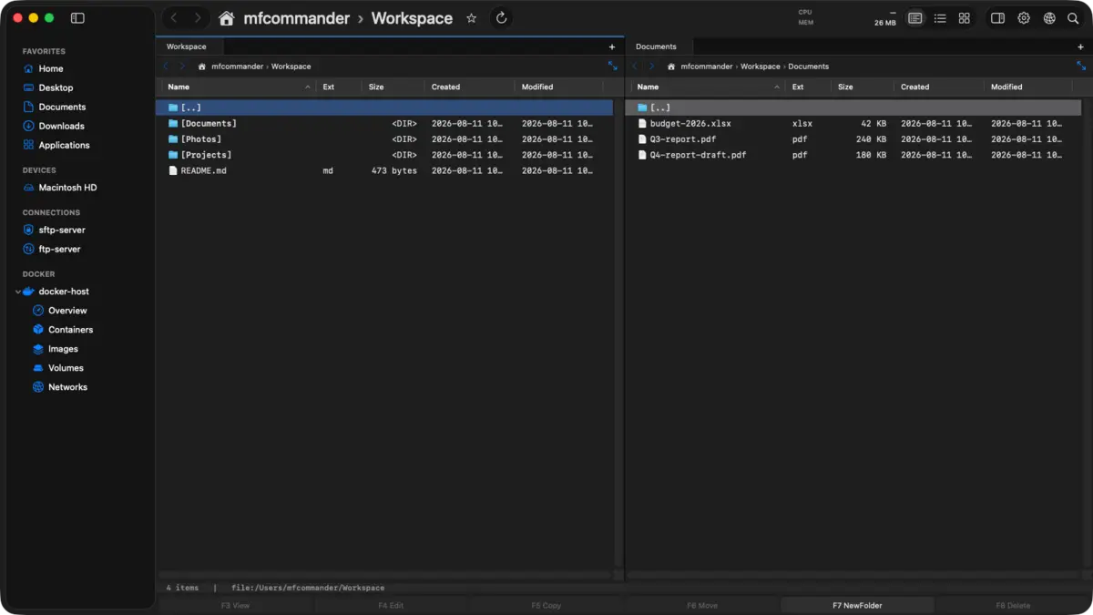
Task: Click Documents in right pane breadcrumb
Action: 809,67
